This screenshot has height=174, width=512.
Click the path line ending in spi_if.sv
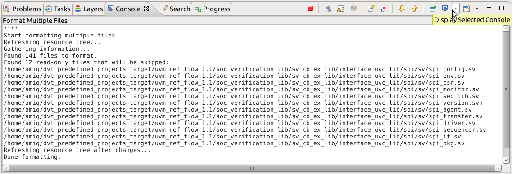click(x=232, y=137)
